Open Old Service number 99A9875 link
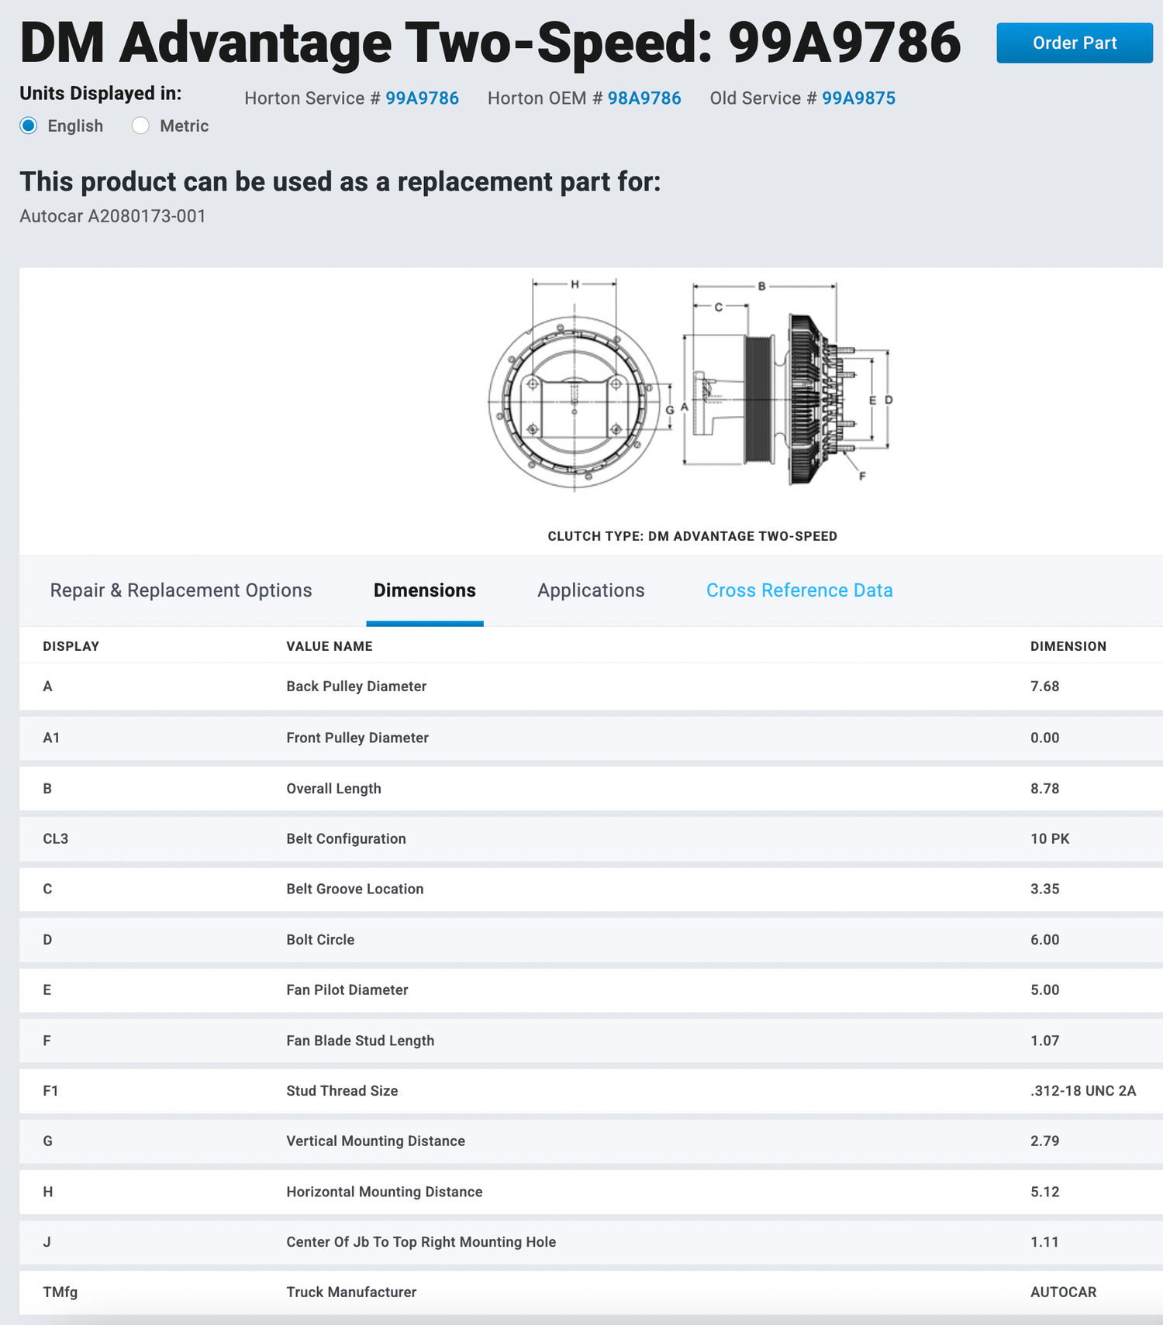 (x=858, y=98)
